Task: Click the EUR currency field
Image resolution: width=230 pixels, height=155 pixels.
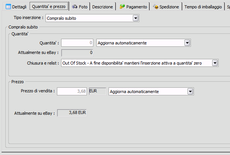Action: 98,91
